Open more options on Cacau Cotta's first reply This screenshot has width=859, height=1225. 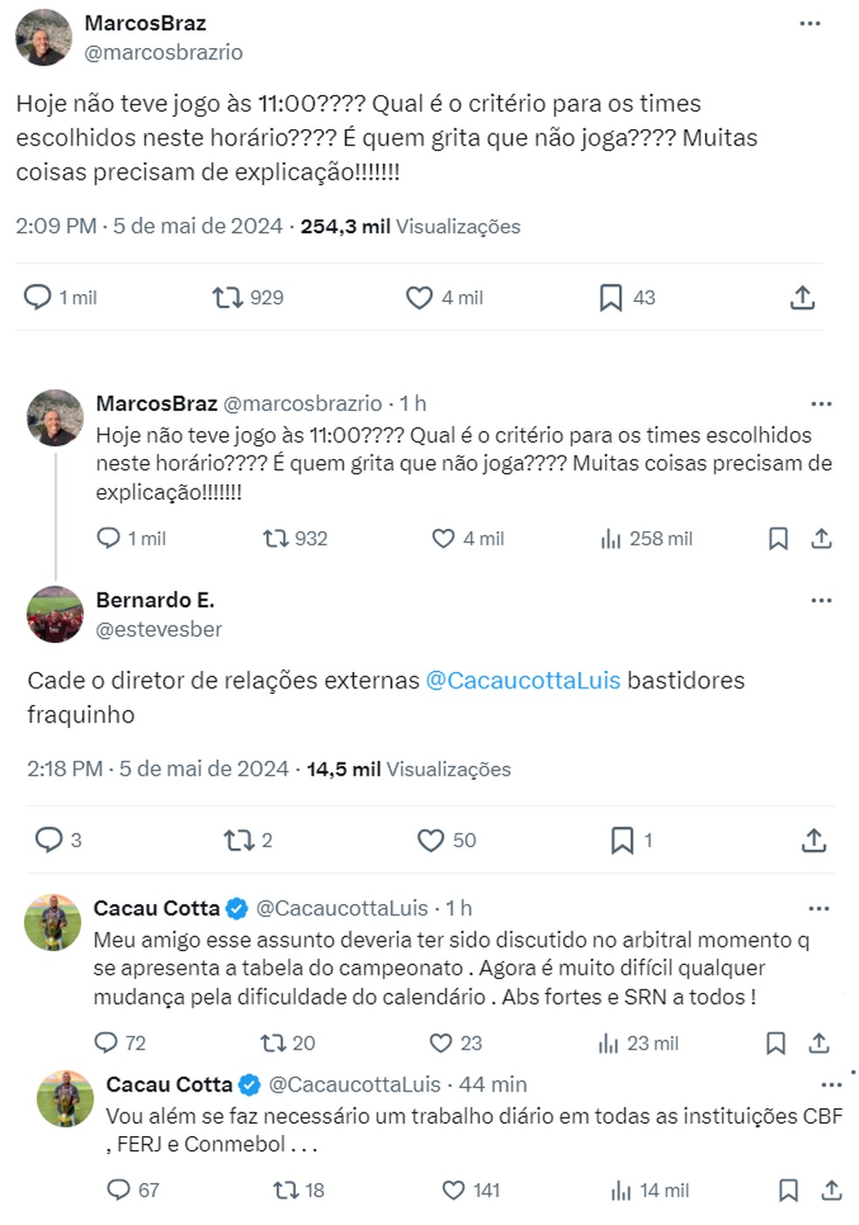819,907
